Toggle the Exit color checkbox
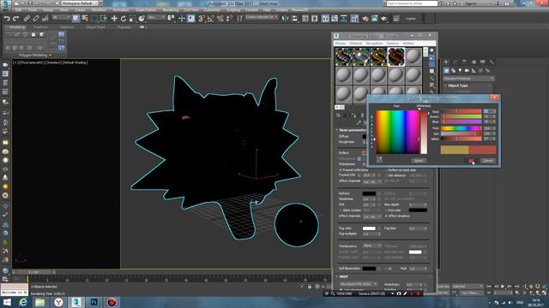Image resolution: width=549 pixels, height=308 pixels. point(386,210)
